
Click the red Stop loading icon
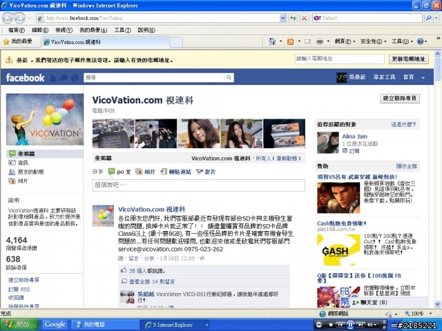(x=304, y=18)
